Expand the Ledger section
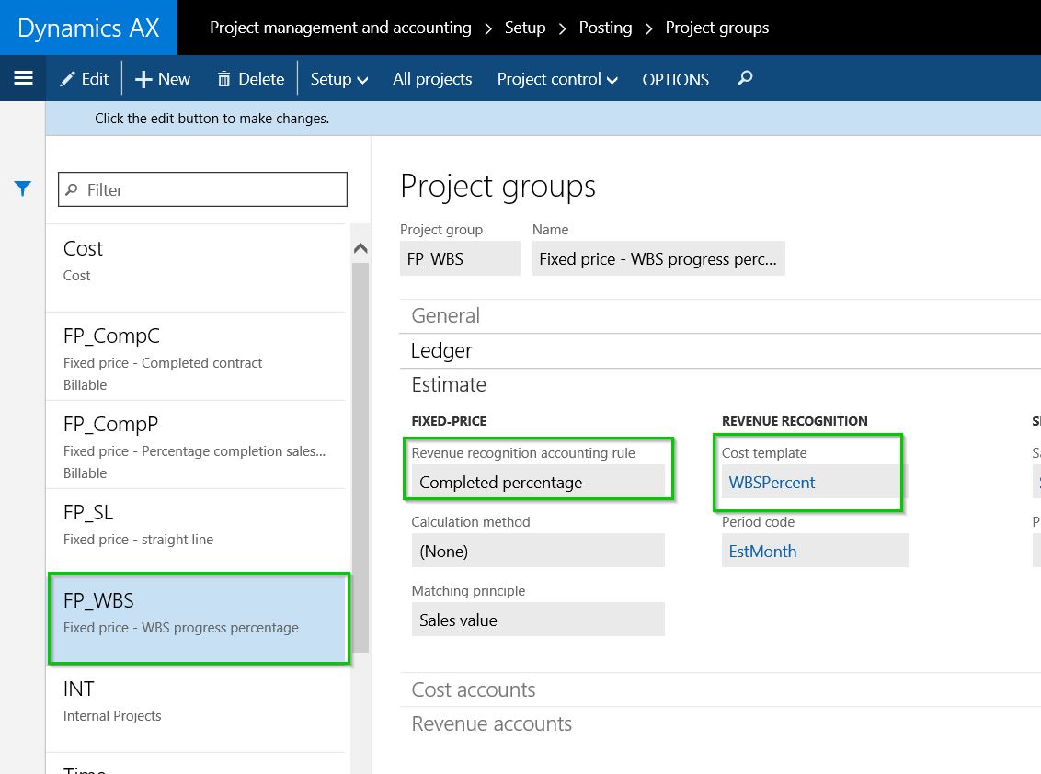This screenshot has height=774, width=1041. click(x=441, y=350)
